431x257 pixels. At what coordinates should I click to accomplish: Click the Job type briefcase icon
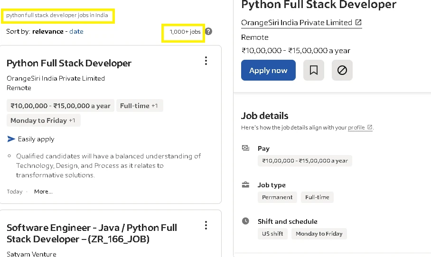[x=245, y=185]
